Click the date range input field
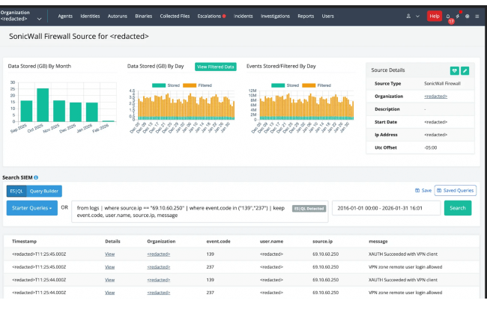 (x=385, y=207)
